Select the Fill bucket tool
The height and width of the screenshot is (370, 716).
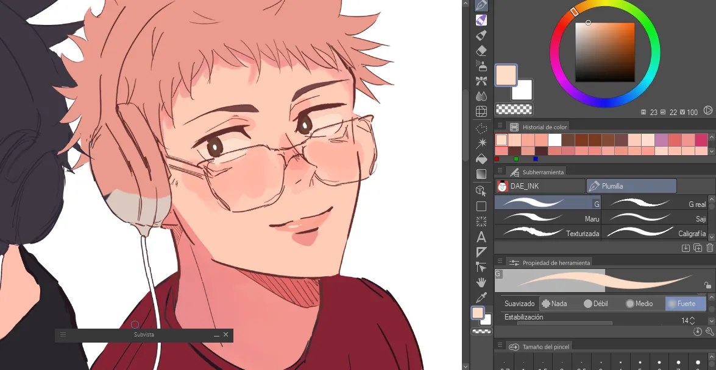point(481,159)
